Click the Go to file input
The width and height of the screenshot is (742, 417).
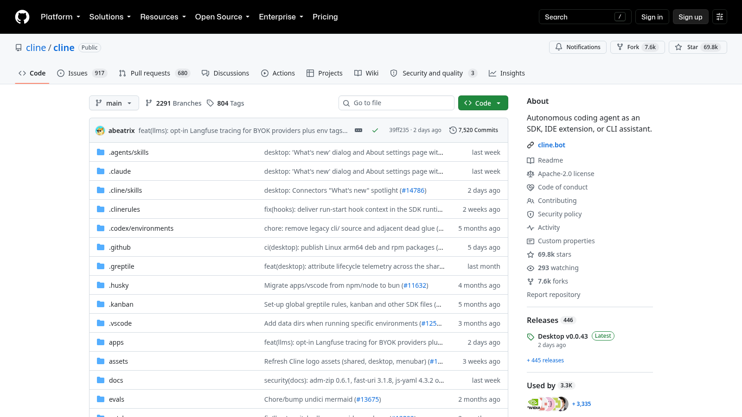click(x=397, y=103)
